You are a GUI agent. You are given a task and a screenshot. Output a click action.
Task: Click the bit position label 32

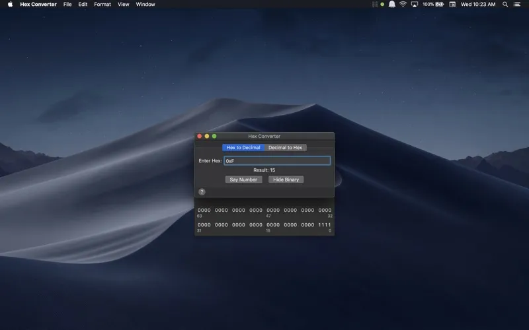(330, 216)
